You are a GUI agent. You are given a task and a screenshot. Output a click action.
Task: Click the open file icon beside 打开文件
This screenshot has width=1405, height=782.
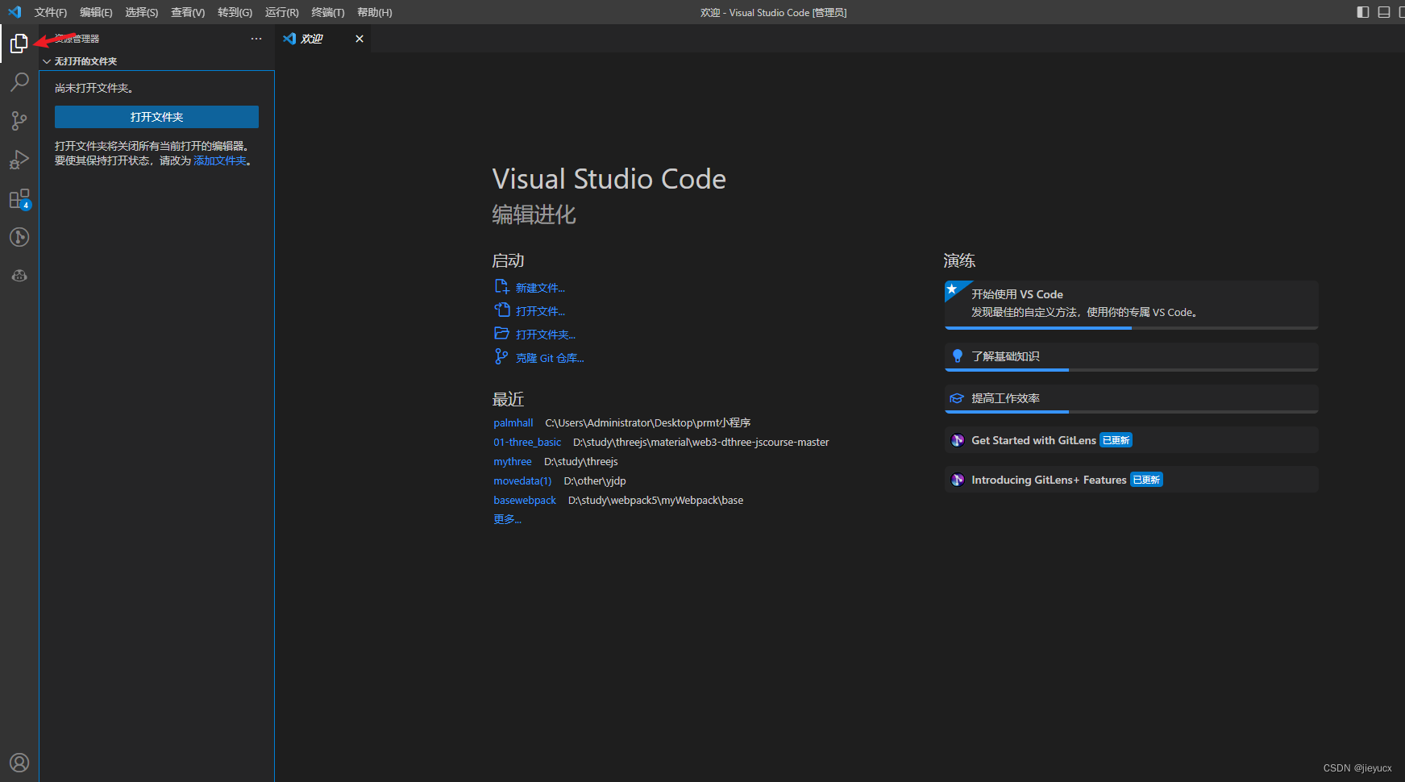[x=501, y=310]
